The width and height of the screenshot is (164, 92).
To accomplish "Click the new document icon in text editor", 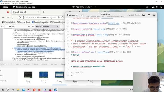I will (82, 15).
